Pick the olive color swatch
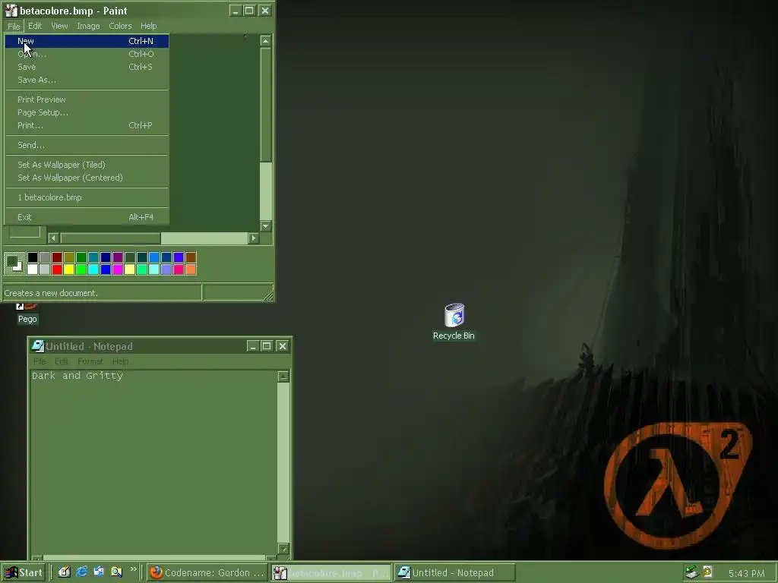 click(x=69, y=257)
